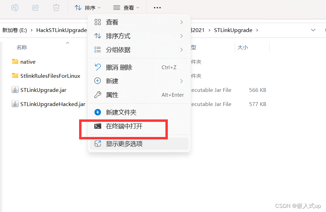Expand the 排序方式 submenu
Image resolution: width=326 pixels, height=212 pixels.
click(x=139, y=36)
